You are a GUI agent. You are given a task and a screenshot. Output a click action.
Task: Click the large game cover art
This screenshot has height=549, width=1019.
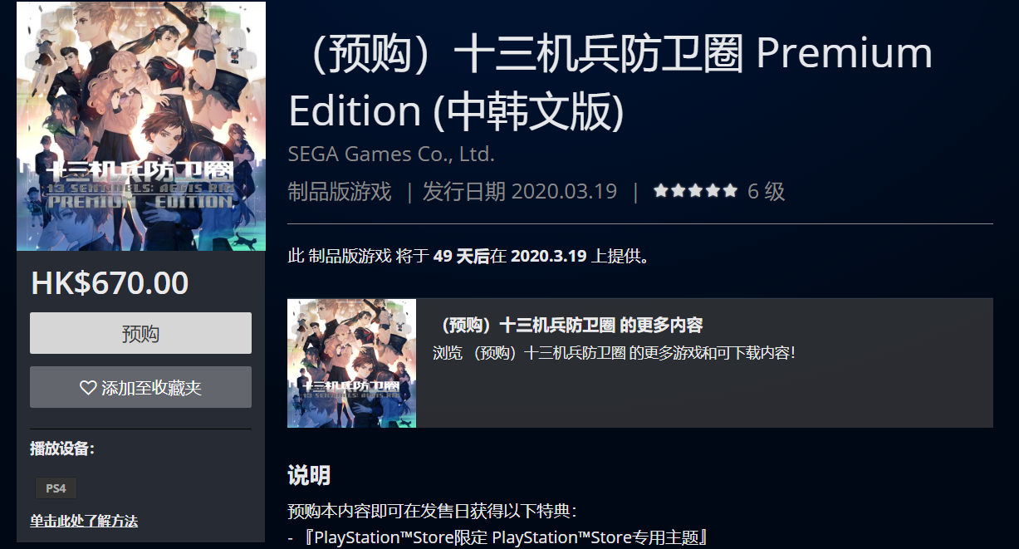click(x=141, y=126)
